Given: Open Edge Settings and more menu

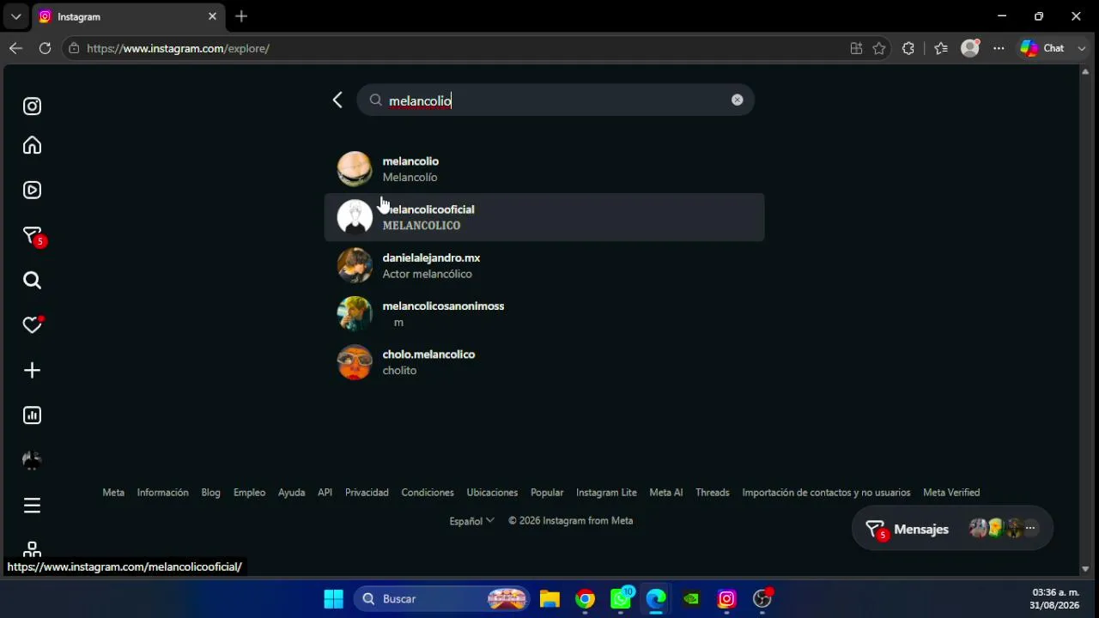Looking at the screenshot, I should pos(999,48).
